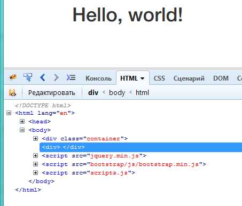
Task: Select div in the breadcrumb path
Action: pyautogui.click(x=93, y=93)
